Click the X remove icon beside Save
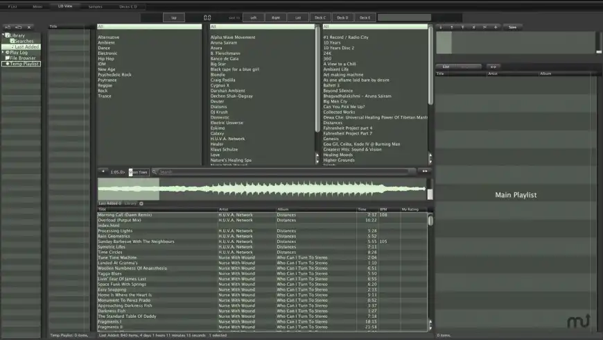The height and width of the screenshot is (340, 603). pos(473,27)
